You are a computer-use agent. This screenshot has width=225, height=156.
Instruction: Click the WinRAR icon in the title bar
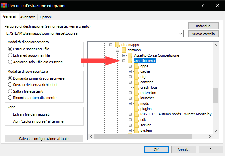(x=4, y=5)
